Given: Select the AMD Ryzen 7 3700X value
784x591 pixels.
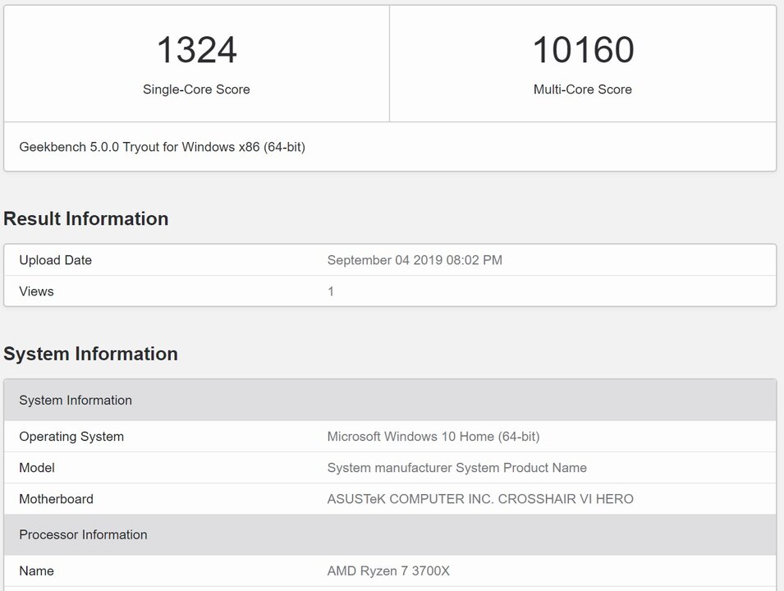Looking at the screenshot, I should [388, 571].
